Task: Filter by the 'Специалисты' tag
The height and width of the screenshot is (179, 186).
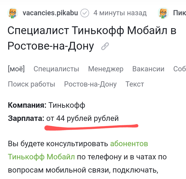Action: pos(56,69)
